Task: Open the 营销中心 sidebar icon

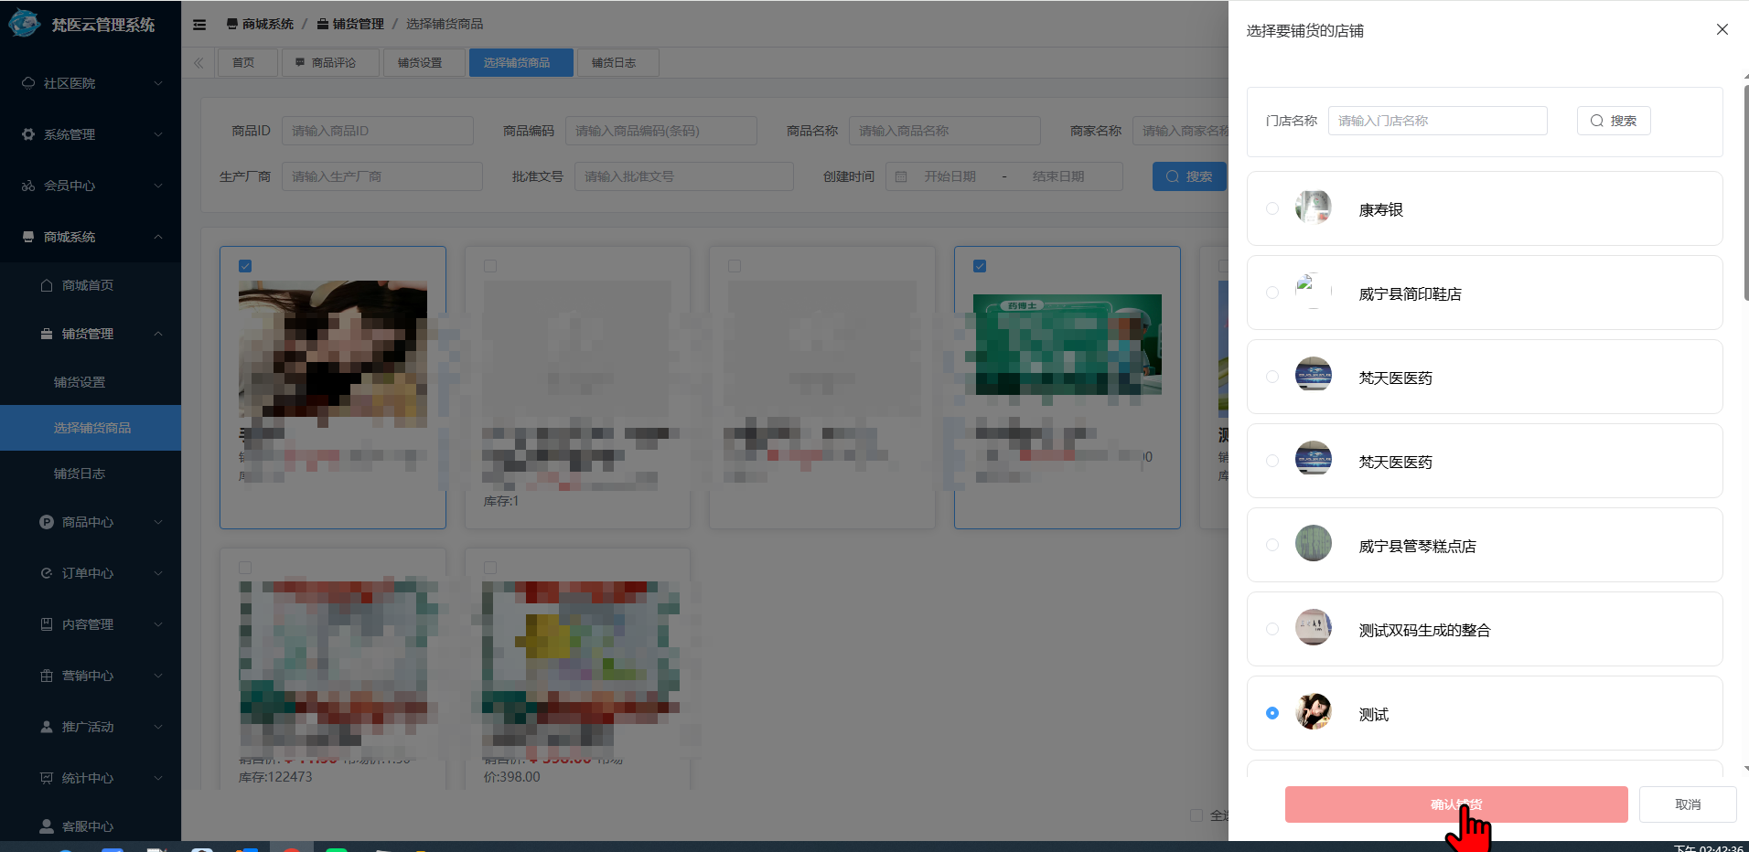Action: [x=47, y=676]
